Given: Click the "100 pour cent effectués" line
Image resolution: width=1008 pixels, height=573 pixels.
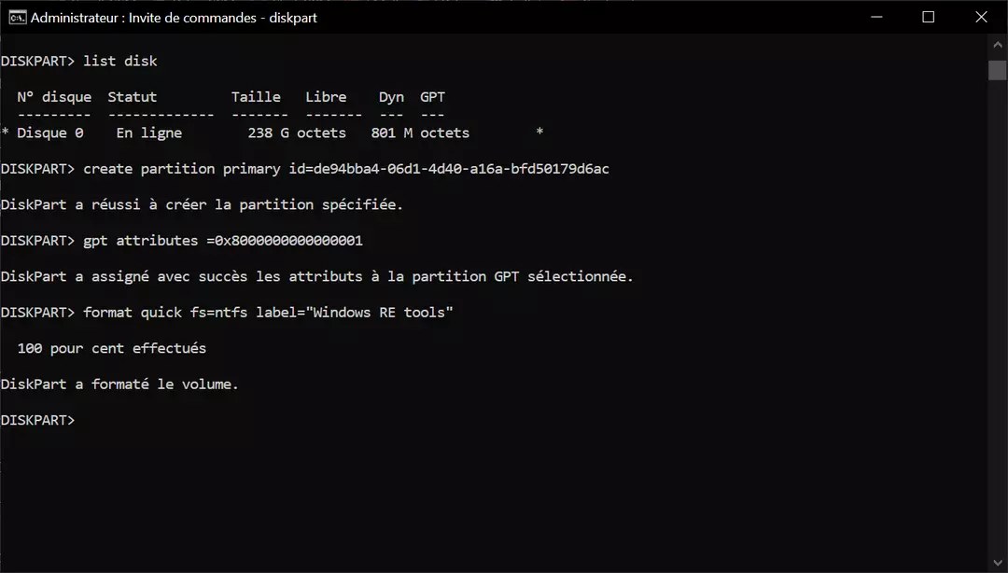Looking at the screenshot, I should [x=112, y=348].
